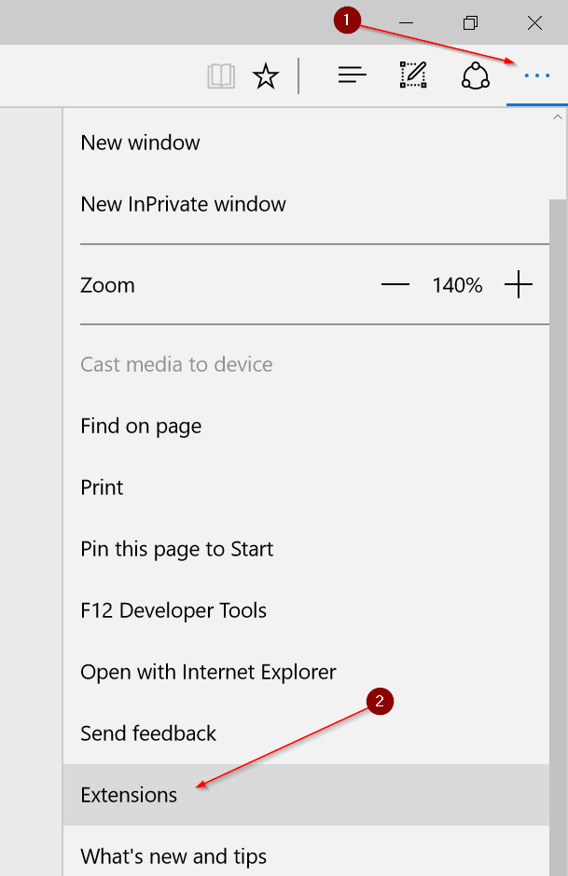This screenshot has height=876, width=568.
Task: Start a Web Note annotation
Action: pos(412,75)
